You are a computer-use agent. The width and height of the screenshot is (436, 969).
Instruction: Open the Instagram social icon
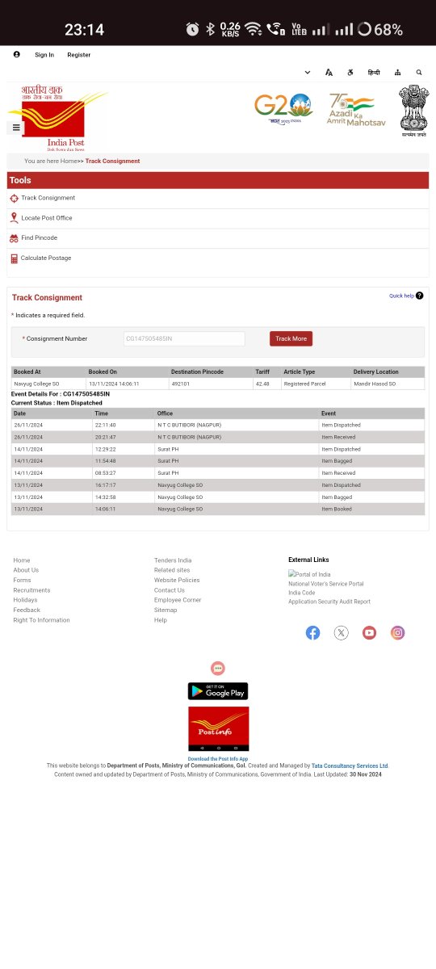click(397, 632)
